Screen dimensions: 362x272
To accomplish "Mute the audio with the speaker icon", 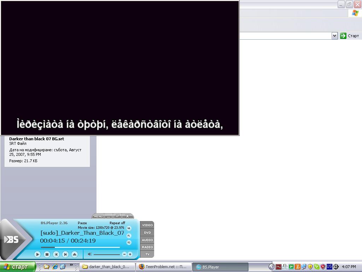I will click(90, 254).
